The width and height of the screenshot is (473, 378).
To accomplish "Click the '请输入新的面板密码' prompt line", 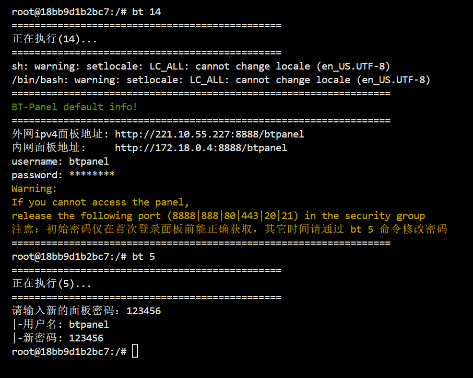I will click(x=86, y=311).
